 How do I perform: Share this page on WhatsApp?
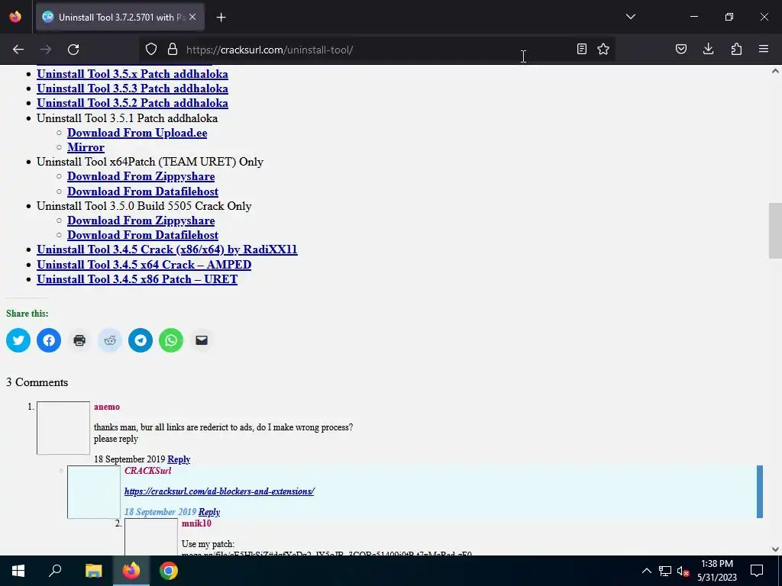[171, 340]
